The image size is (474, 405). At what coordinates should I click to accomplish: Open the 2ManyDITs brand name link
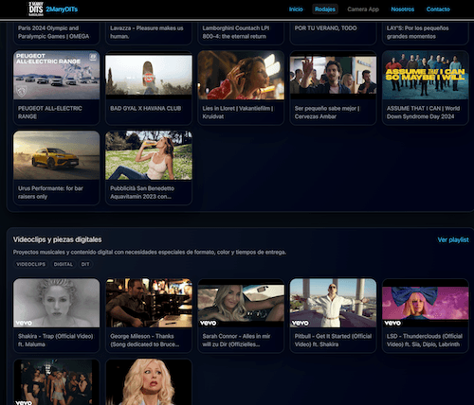pos(62,9)
